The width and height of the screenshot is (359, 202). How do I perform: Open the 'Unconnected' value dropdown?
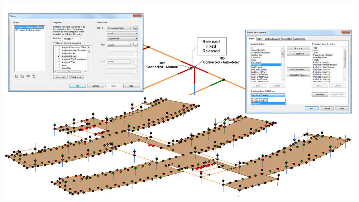tap(122, 38)
